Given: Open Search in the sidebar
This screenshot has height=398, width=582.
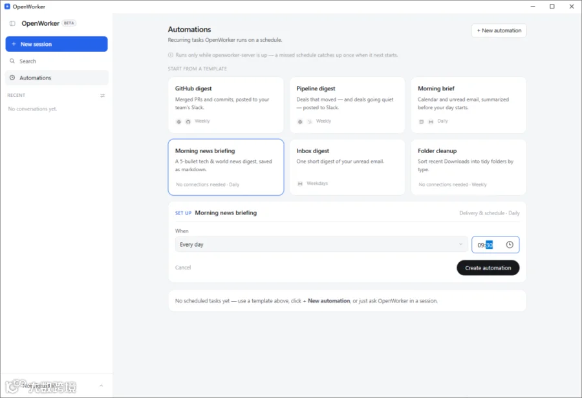Looking at the screenshot, I should (56, 61).
